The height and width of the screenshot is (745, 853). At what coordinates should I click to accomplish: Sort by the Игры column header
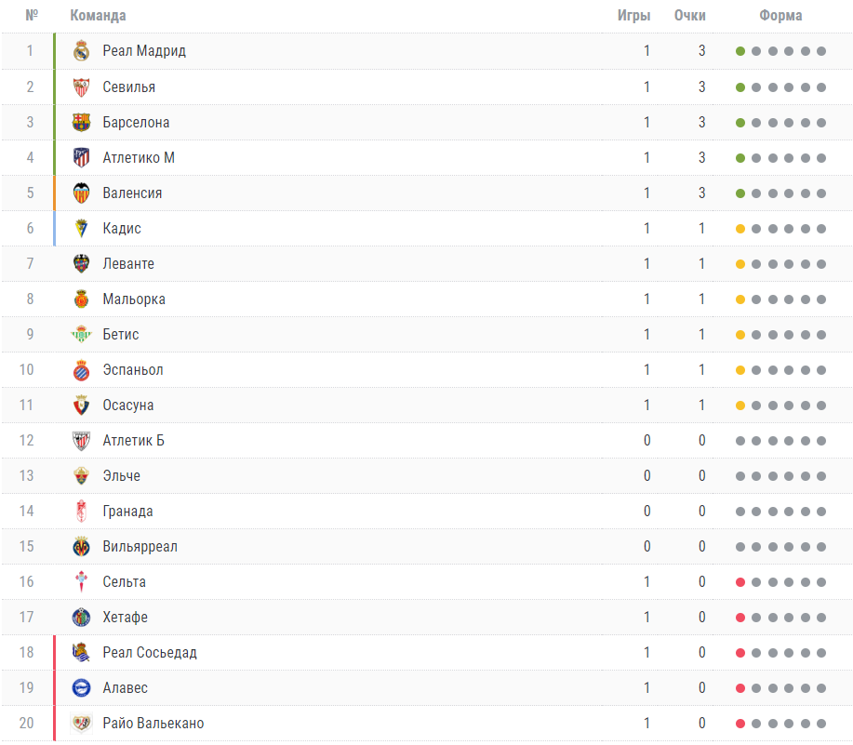633,16
